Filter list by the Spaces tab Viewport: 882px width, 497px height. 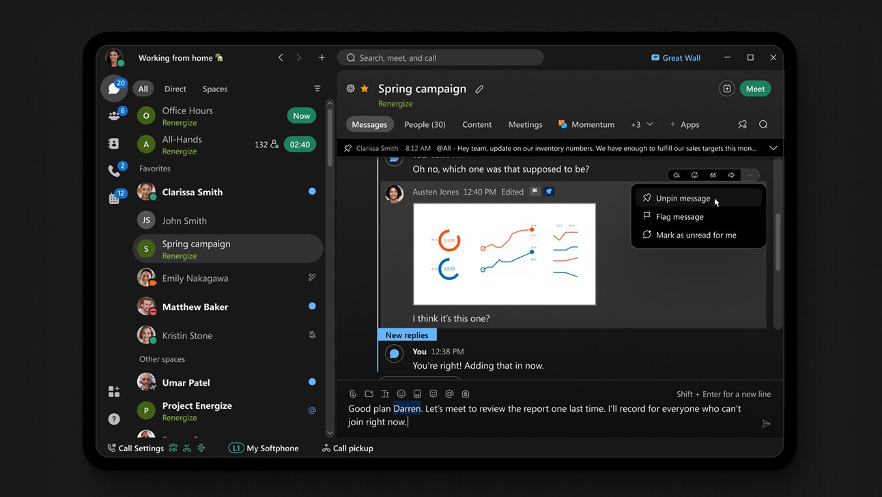pyautogui.click(x=215, y=89)
